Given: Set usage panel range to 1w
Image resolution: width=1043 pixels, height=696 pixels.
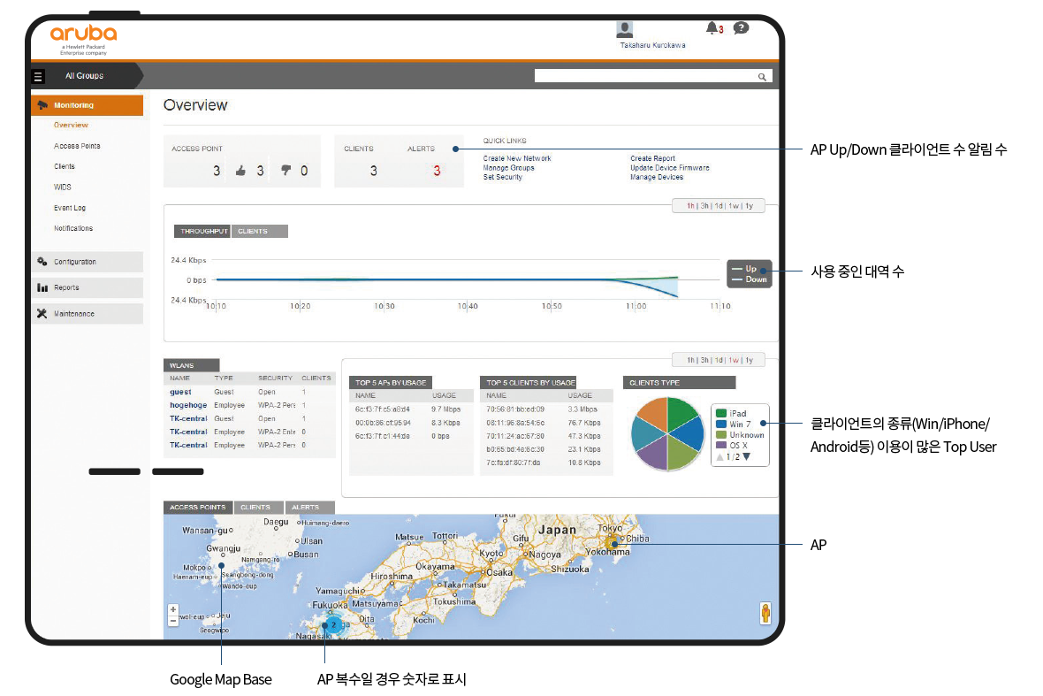Looking at the screenshot, I should click(x=734, y=360).
